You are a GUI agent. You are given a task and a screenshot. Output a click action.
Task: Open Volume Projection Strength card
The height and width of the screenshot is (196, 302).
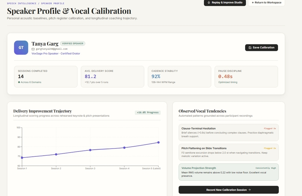pos(229,172)
